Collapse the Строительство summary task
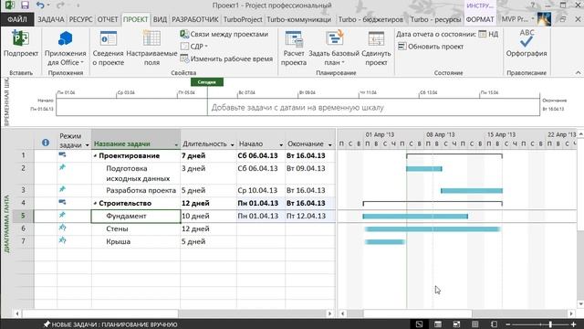The width and height of the screenshot is (584, 329). [95, 203]
